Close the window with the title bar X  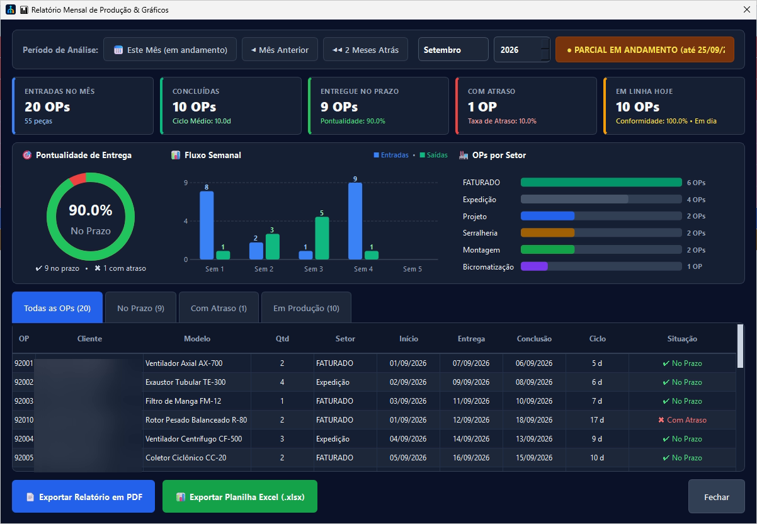[x=746, y=10]
